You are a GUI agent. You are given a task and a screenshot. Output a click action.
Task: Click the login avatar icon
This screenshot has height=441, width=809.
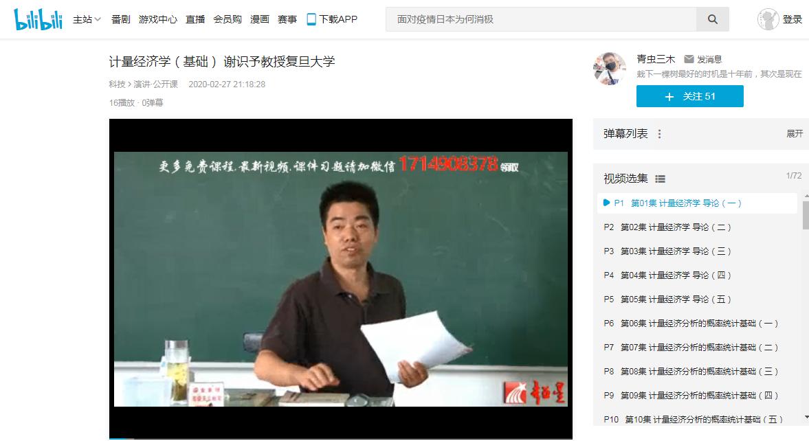768,19
